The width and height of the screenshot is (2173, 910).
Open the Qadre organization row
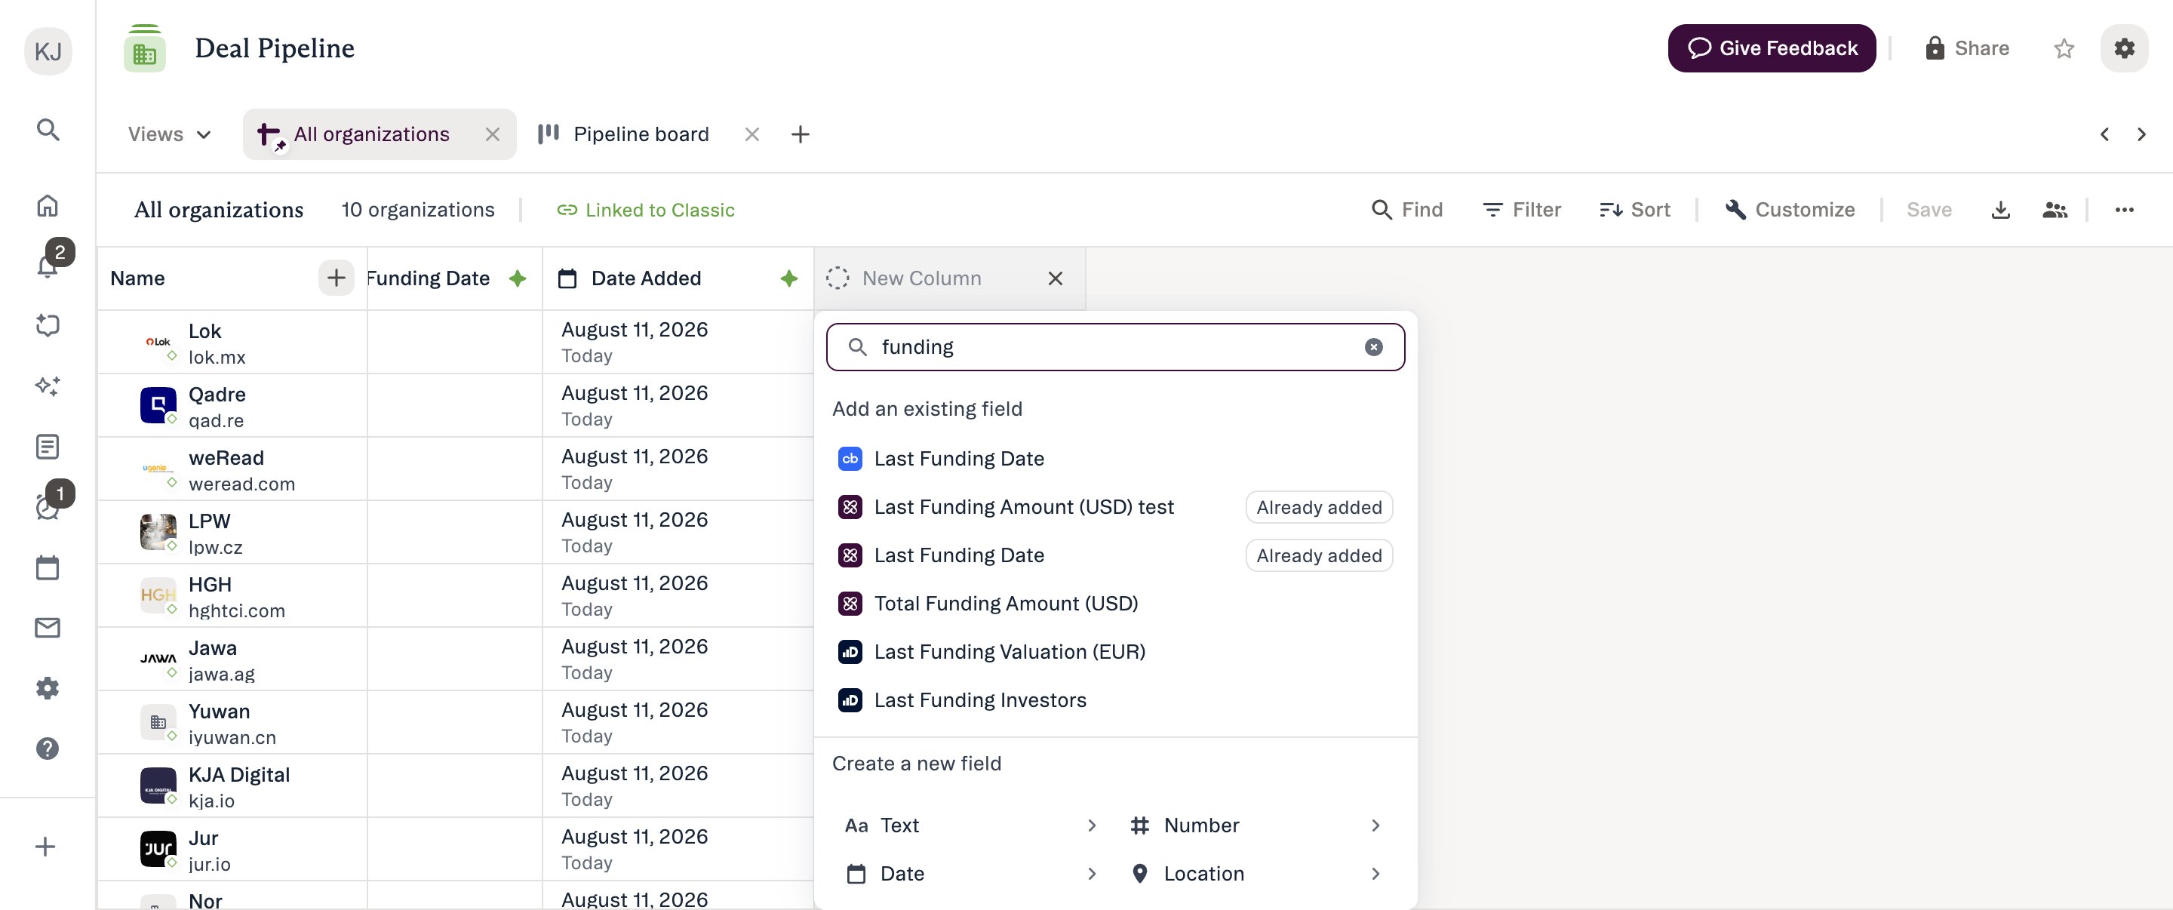[232, 406]
